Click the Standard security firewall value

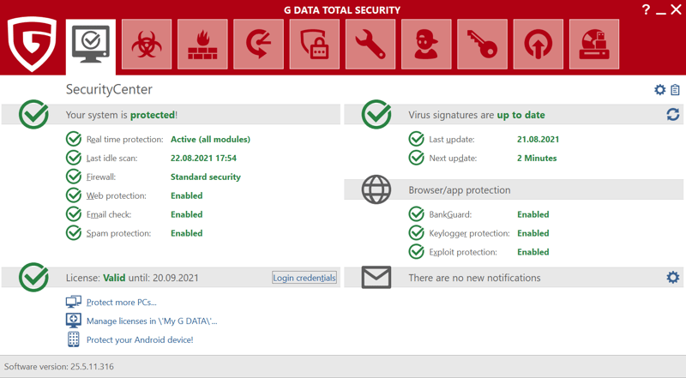tap(206, 177)
